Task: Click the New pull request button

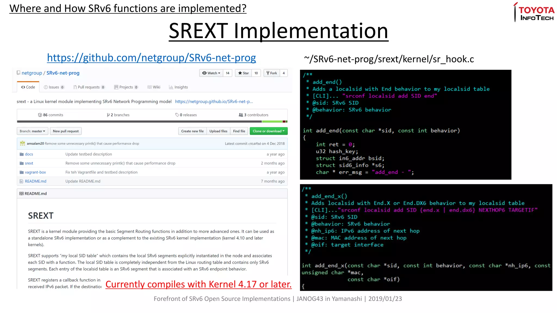Action: click(66, 131)
